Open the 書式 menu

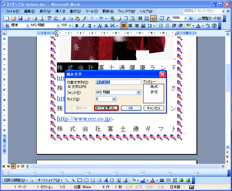[x=75, y=11]
